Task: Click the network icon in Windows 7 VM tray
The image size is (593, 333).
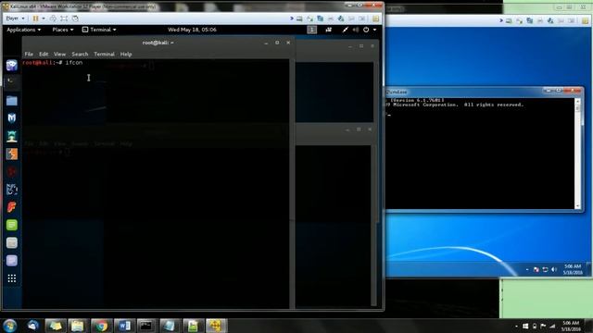Action: pyautogui.click(x=545, y=269)
